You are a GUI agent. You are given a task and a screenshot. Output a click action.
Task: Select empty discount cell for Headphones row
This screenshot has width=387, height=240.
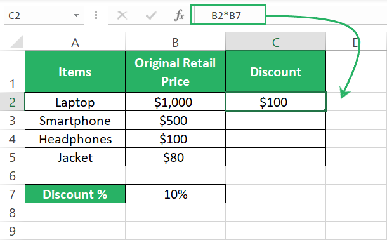click(276, 139)
